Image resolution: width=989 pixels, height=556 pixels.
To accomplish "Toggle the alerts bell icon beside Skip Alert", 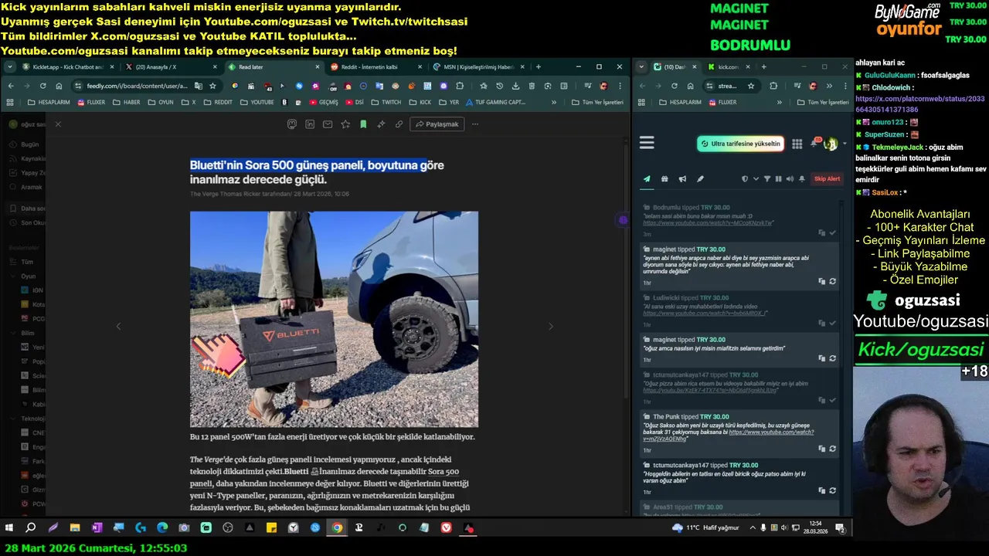I will tap(801, 178).
